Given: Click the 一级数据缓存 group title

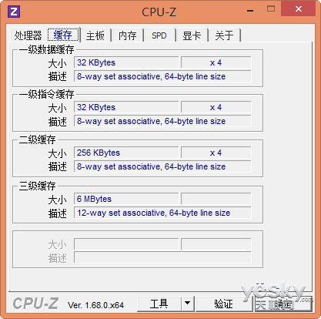Looking at the screenshot, I should coord(47,49).
